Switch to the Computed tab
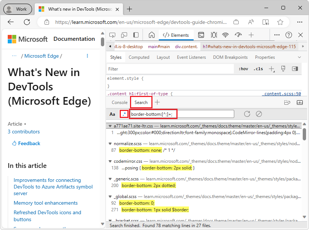309x230 pixels. point(139,57)
